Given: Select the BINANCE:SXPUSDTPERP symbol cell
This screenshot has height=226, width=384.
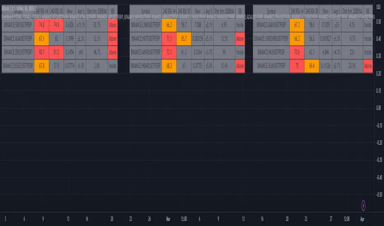Looking at the screenshot, I should tap(18, 25).
